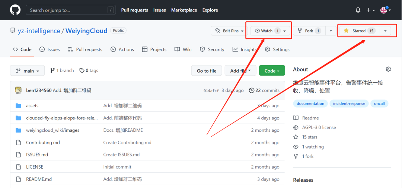The width and height of the screenshot is (402, 188).
Task: Switch to the Security tab
Action: click(x=212, y=50)
